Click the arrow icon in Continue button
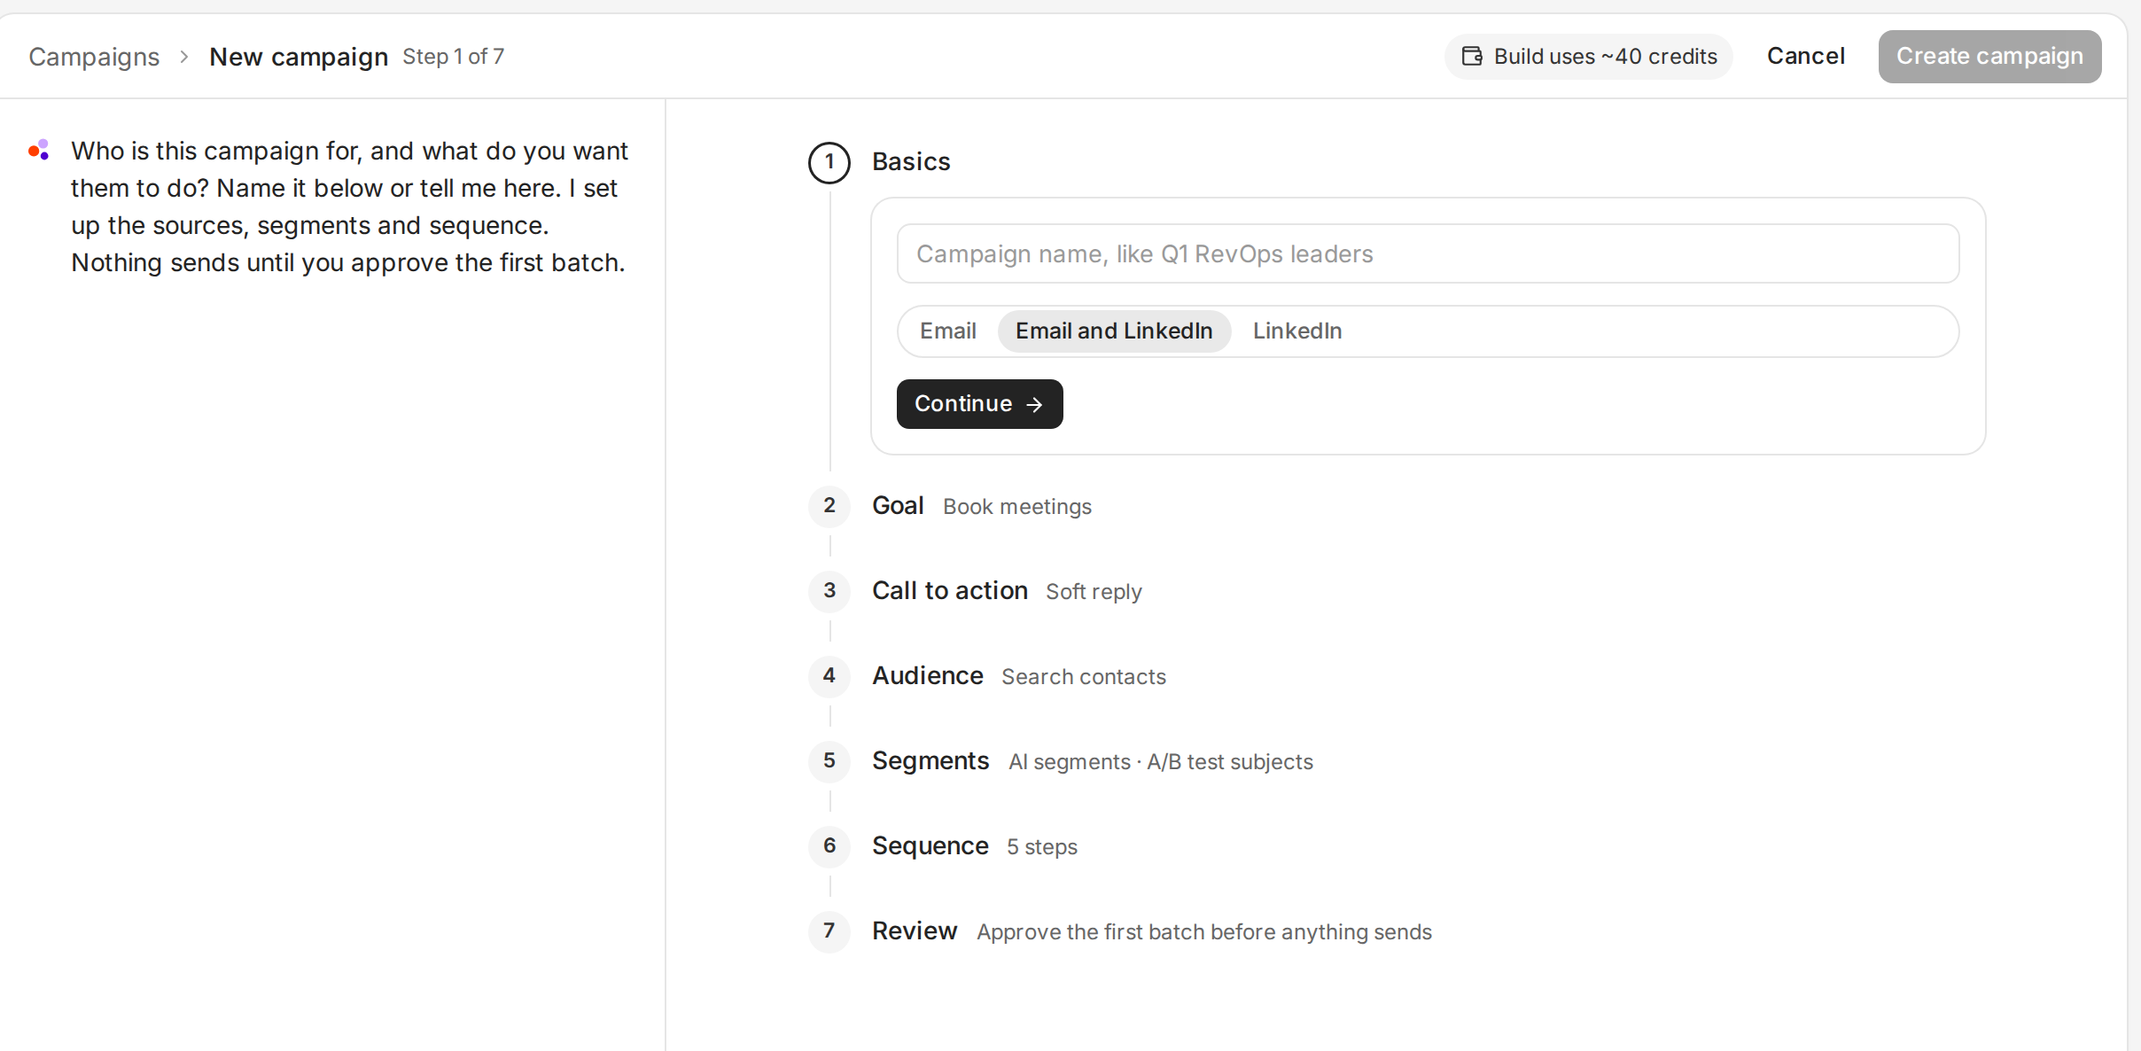 [x=1034, y=405]
